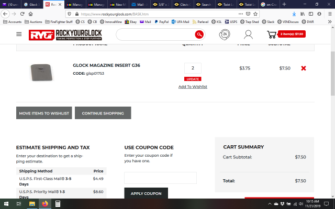Open the 24-hour support headset icon
The height and width of the screenshot is (209, 335).
[x=224, y=34]
